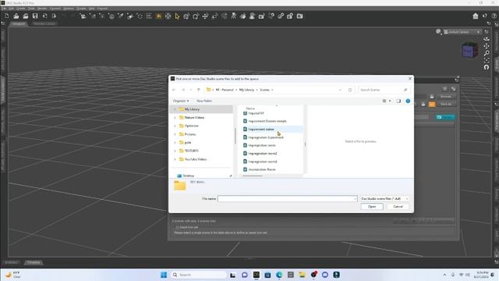The width and height of the screenshot is (499, 281).
Task: Click the Windows Start button
Action: (164, 275)
